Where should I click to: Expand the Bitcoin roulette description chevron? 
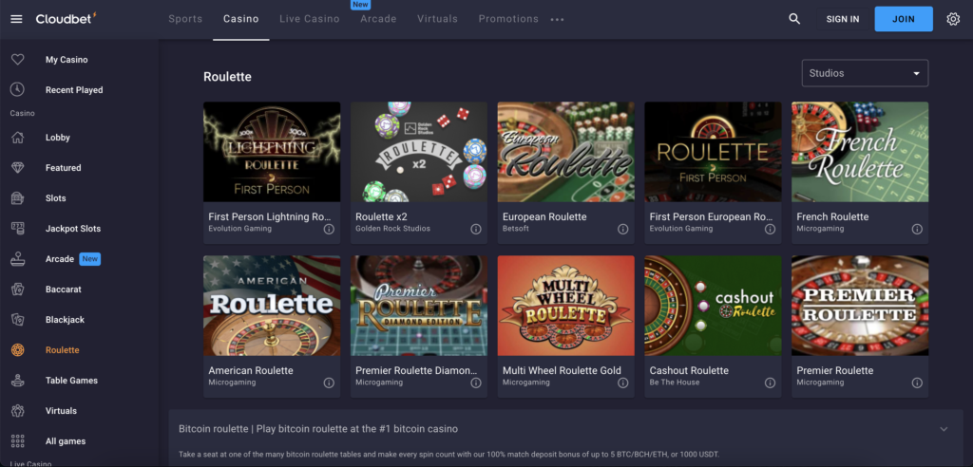[x=944, y=429]
